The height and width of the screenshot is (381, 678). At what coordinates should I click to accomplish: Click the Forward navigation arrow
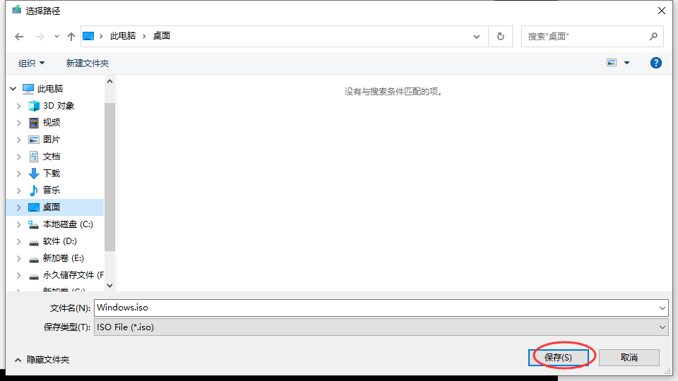(x=40, y=37)
